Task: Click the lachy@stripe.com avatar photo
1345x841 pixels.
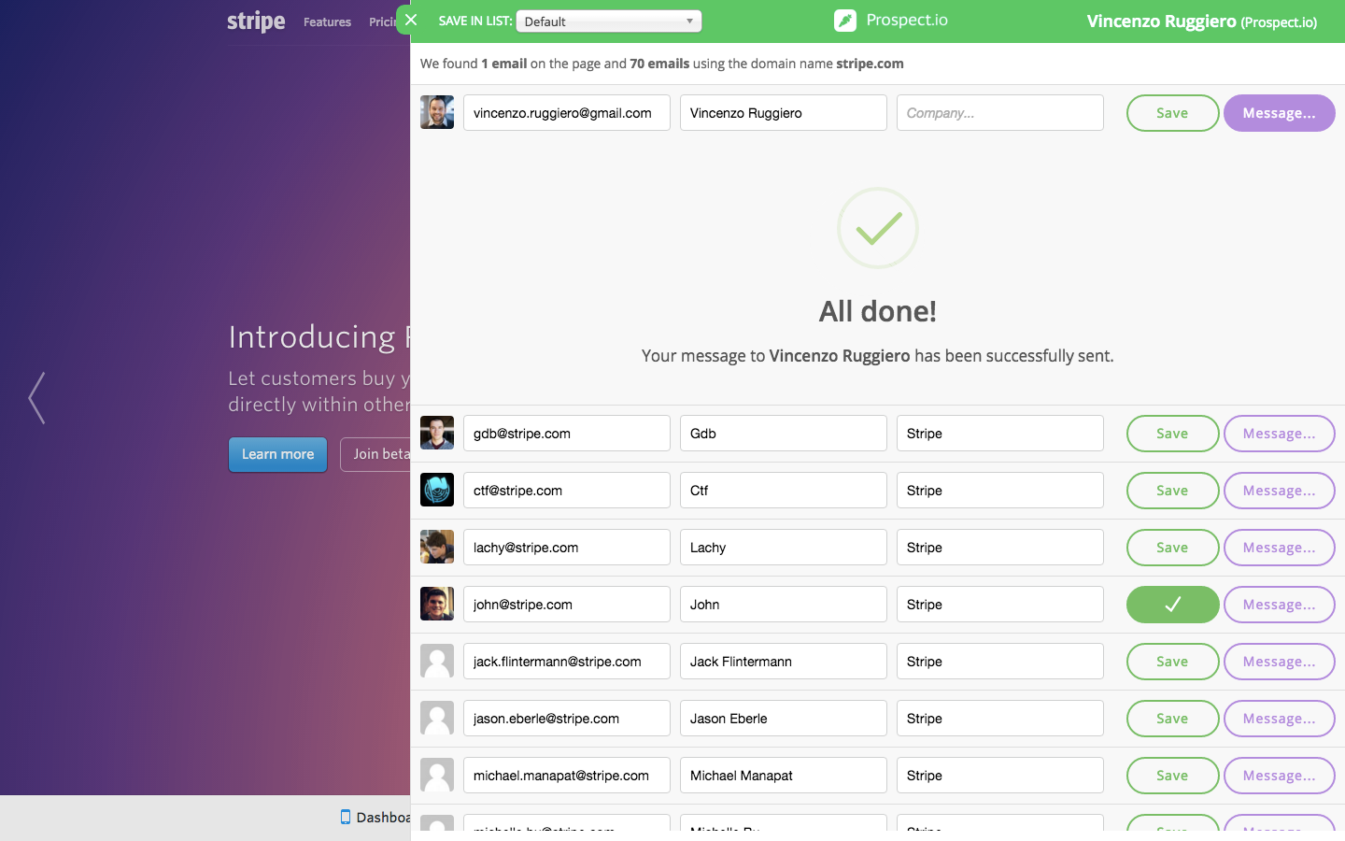Action: pos(437,547)
